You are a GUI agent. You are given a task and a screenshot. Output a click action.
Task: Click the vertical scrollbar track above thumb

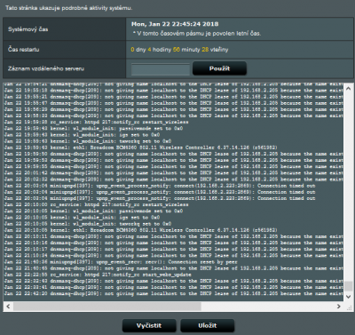(x=348, y=187)
